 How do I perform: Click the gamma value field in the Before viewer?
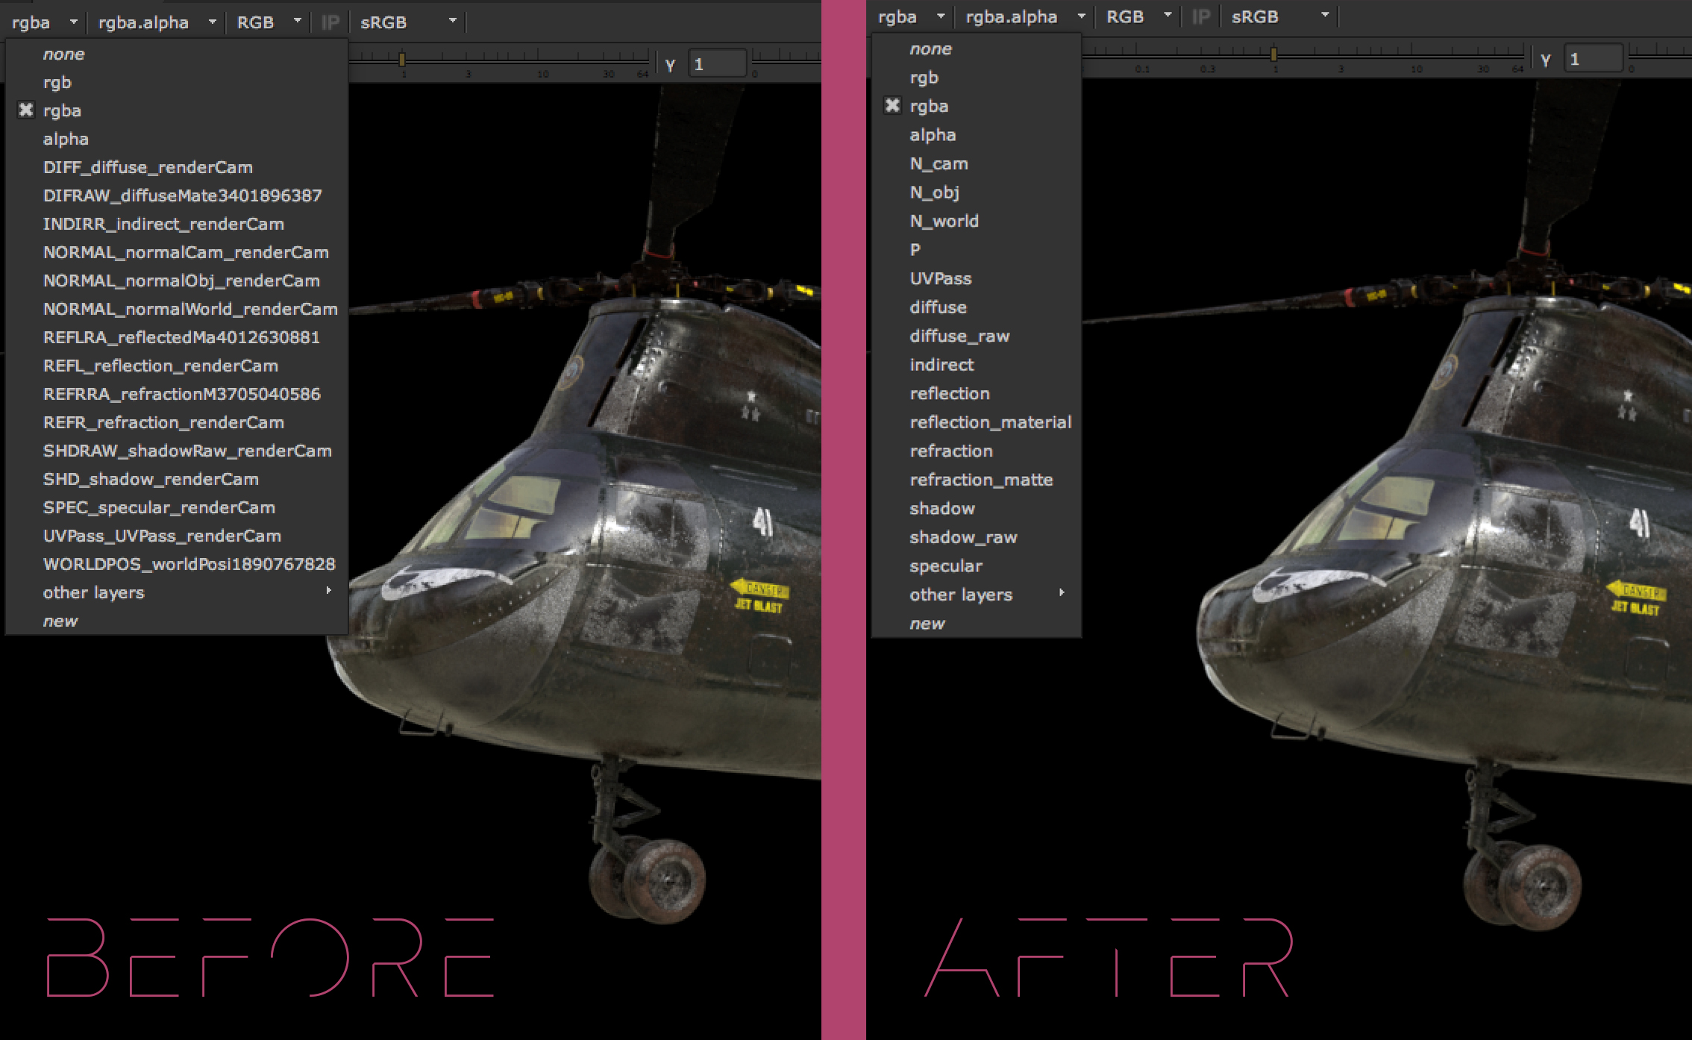716,64
